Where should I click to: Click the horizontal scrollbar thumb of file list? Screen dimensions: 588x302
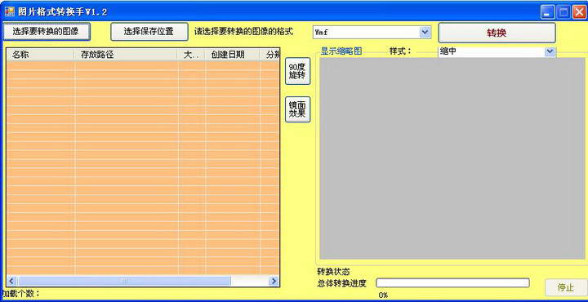click(x=124, y=281)
